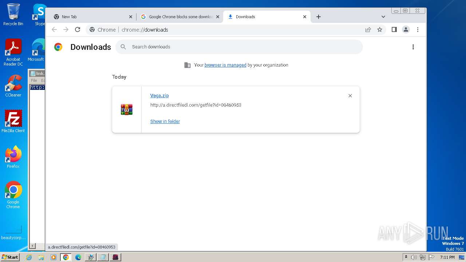Expand the tab search dropdown arrow
Image resolution: width=466 pixels, height=262 pixels.
click(x=383, y=17)
